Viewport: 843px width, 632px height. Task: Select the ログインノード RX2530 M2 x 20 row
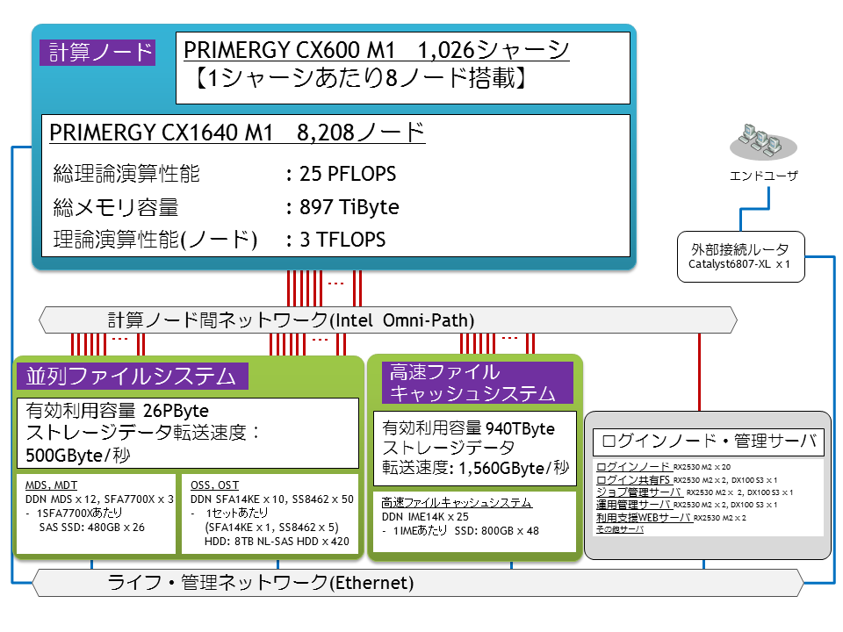[664, 466]
